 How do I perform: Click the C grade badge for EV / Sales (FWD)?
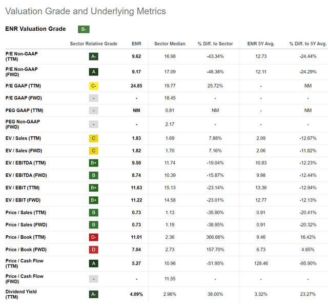(x=93, y=151)
